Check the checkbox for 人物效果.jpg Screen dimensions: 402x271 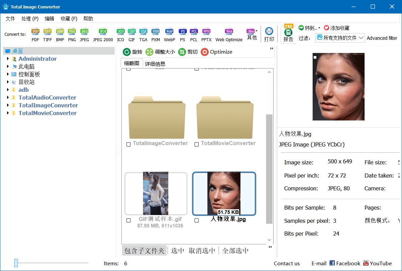[197, 220]
